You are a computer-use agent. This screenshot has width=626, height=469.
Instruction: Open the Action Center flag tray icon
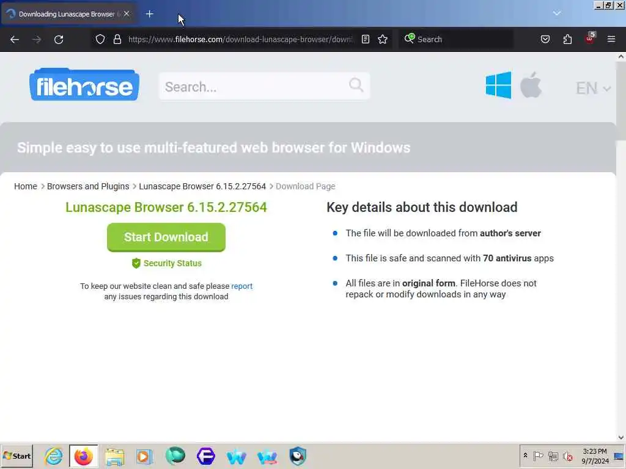click(x=538, y=456)
